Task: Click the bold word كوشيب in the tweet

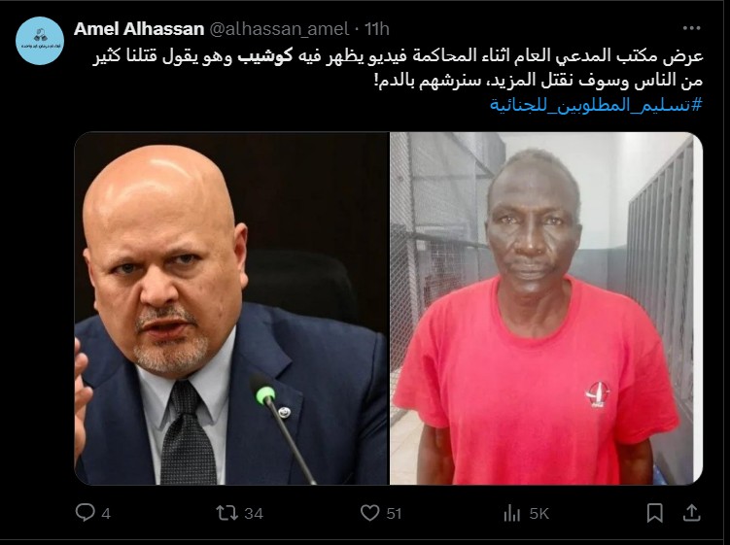Action: (265, 55)
